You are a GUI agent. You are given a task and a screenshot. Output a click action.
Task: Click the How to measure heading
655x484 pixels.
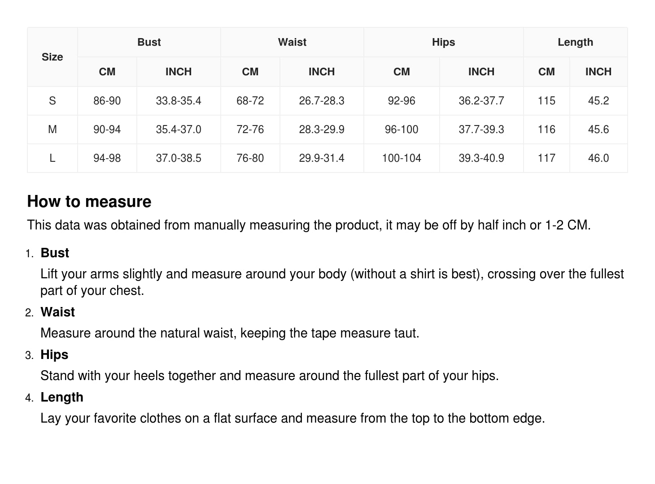point(89,202)
